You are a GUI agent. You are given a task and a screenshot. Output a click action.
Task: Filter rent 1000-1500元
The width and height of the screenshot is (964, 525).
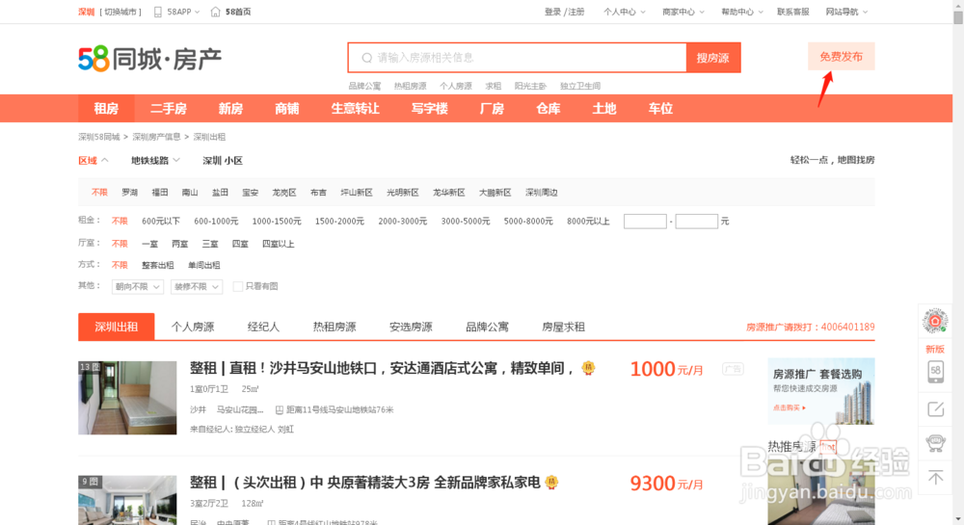coord(277,221)
